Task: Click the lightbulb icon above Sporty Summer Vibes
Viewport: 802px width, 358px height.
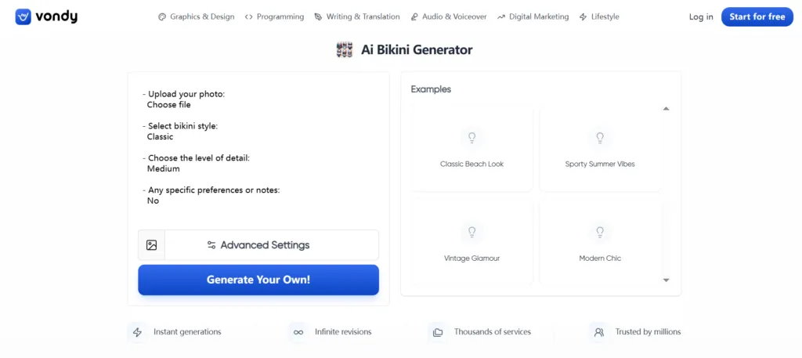Action: click(600, 138)
